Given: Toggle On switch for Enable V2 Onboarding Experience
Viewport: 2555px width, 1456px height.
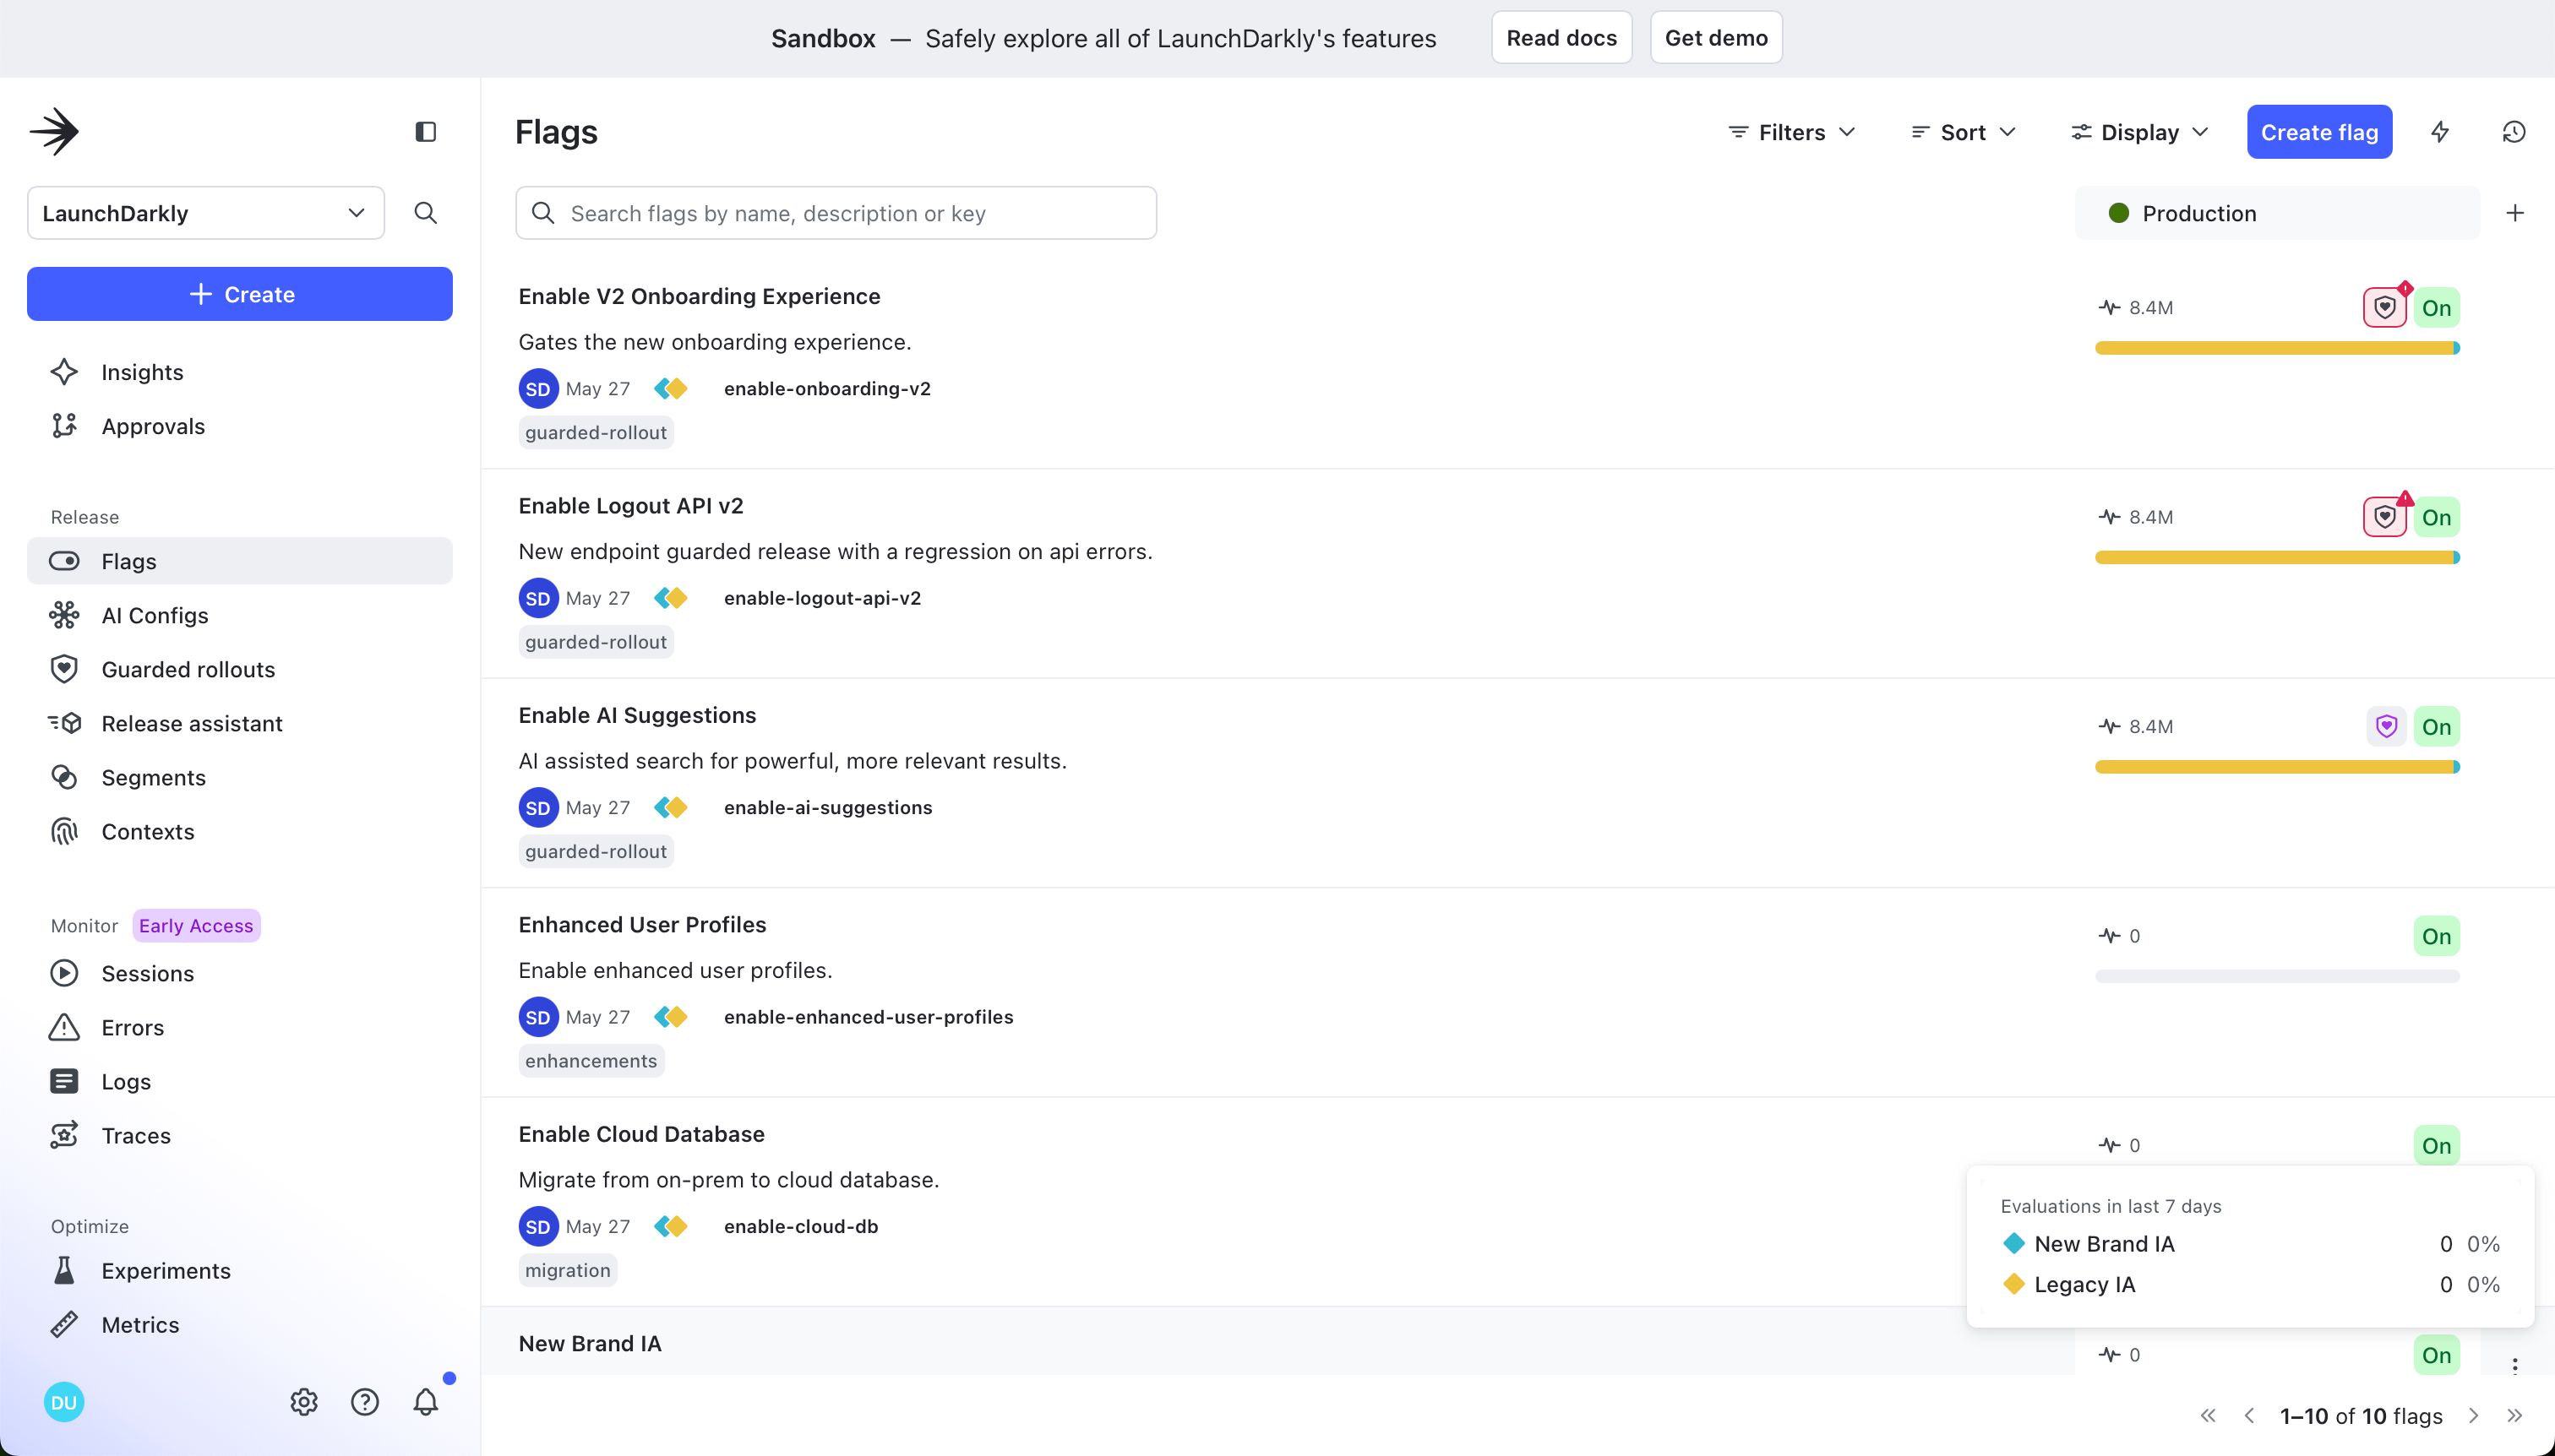Looking at the screenshot, I should 2437,308.
